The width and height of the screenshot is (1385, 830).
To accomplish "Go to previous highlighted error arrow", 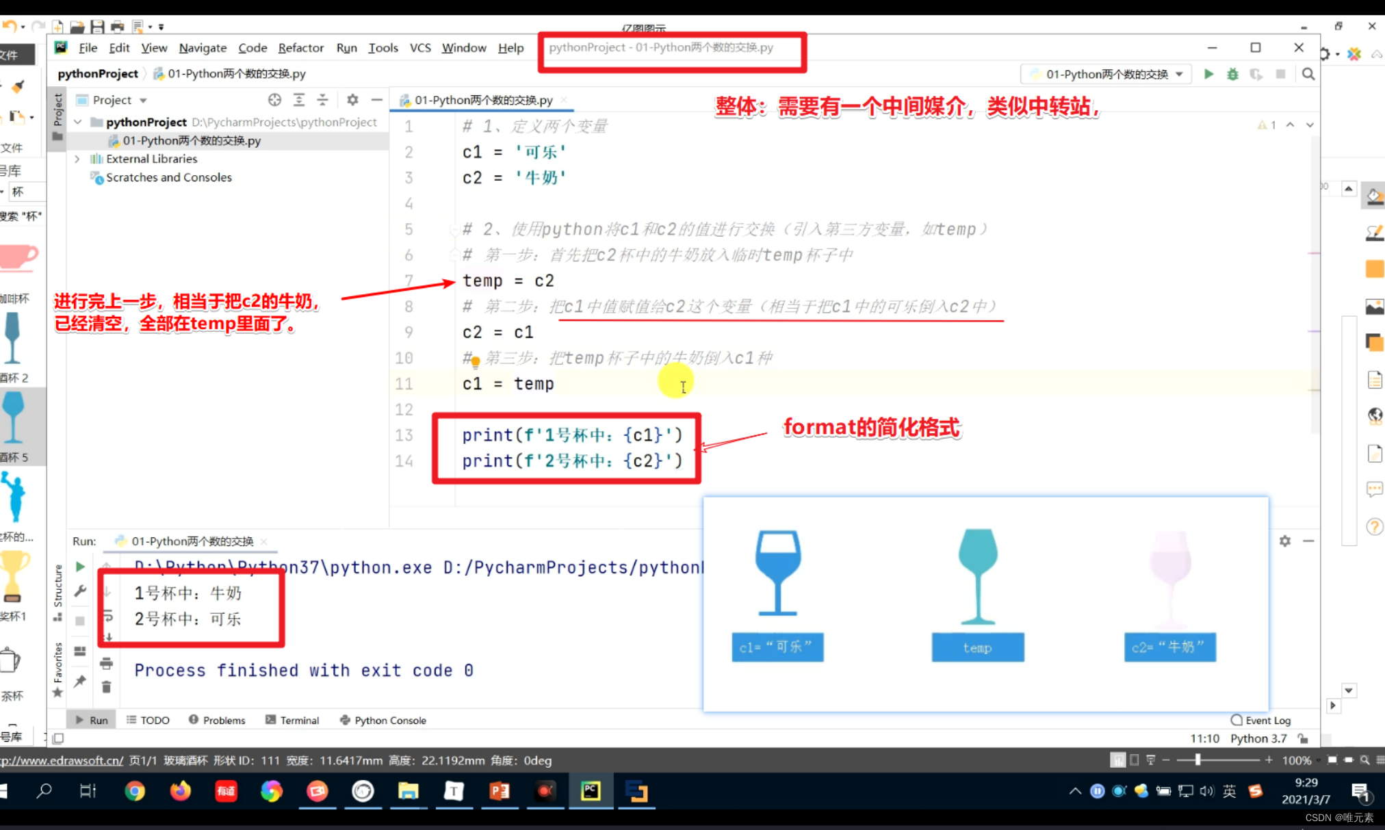I will point(1290,125).
